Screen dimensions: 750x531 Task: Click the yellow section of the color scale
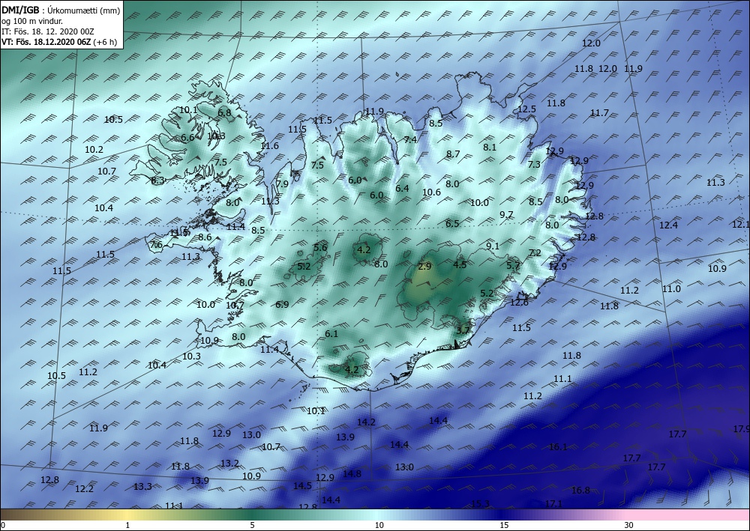click(127, 515)
